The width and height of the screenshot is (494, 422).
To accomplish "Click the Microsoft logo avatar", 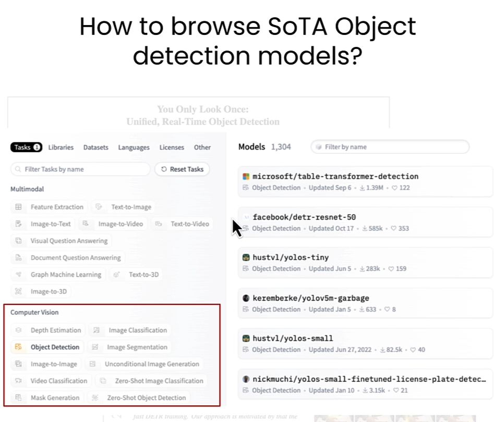I will click(246, 177).
